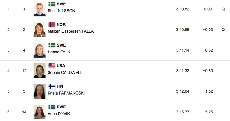Screen dimensions: 230x121
Task: Click the Finnish flag icon
Action: tap(52, 86)
